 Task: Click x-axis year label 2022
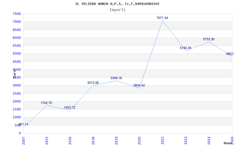(186, 141)
